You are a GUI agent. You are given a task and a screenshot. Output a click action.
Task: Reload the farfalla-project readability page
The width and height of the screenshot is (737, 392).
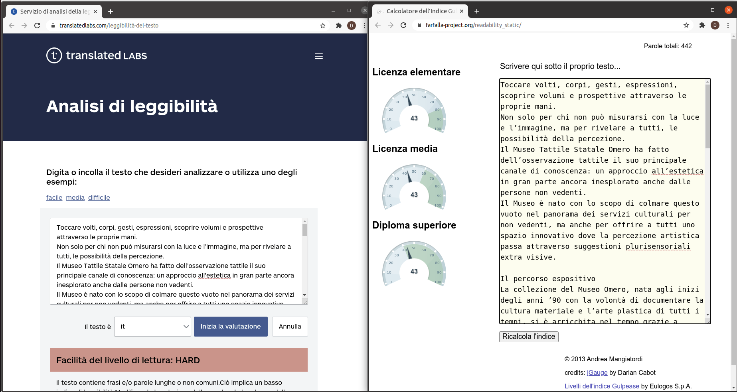[x=403, y=25]
